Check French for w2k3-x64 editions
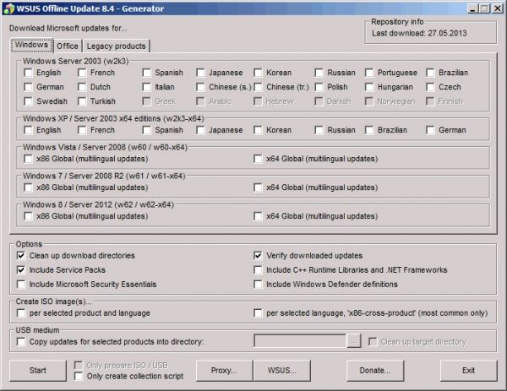The width and height of the screenshot is (507, 391). (x=82, y=130)
